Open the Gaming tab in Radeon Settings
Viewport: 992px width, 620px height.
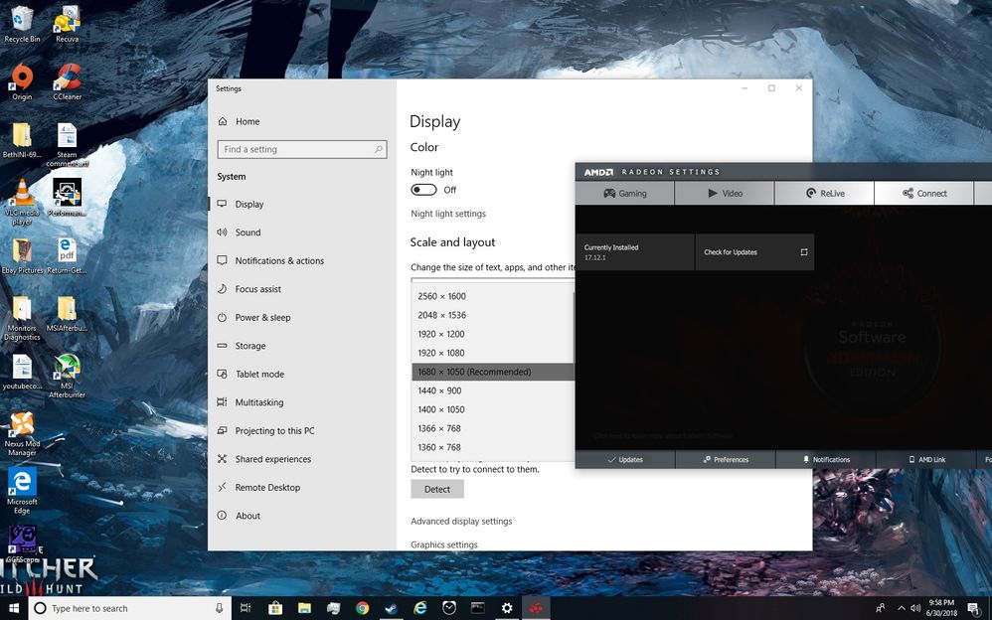pos(625,193)
